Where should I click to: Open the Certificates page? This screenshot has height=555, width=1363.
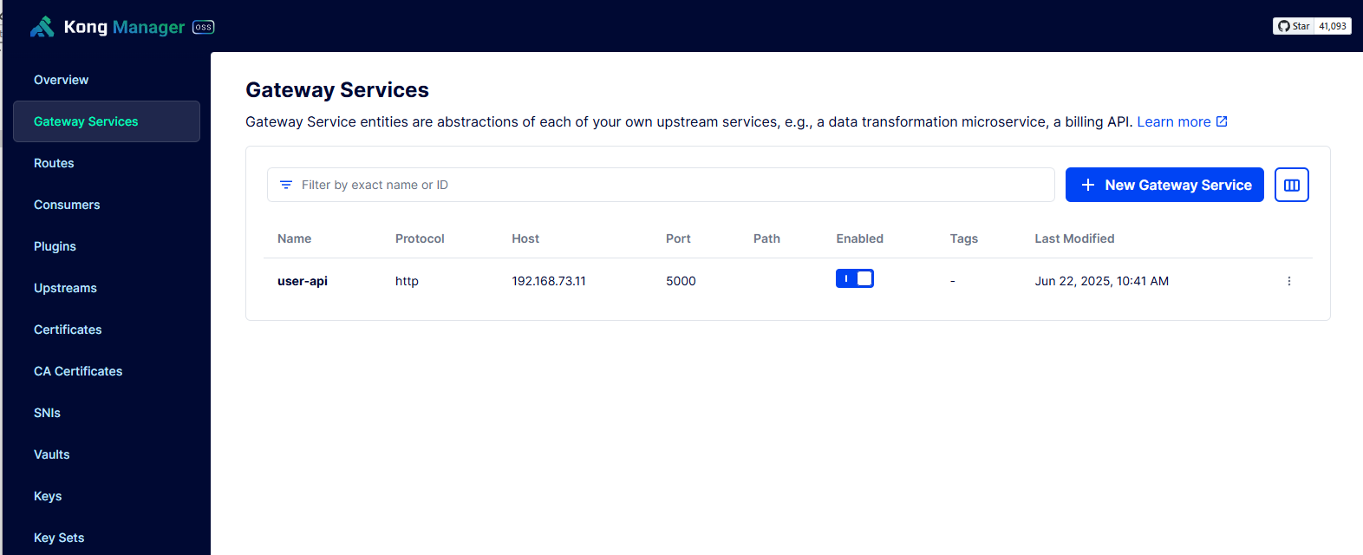click(68, 330)
